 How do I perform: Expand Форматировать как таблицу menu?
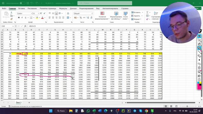pos(116,16)
